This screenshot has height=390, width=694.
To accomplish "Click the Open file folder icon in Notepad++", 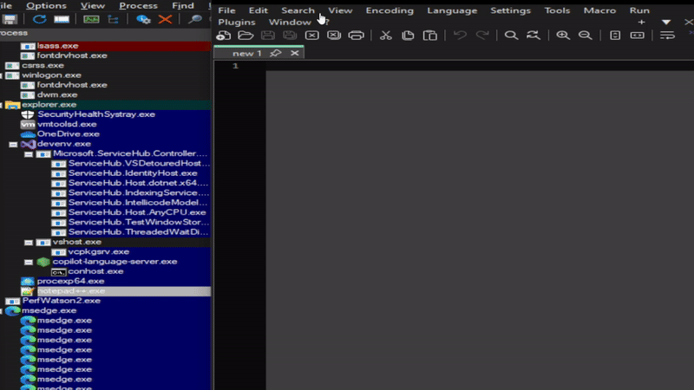I will [246, 36].
